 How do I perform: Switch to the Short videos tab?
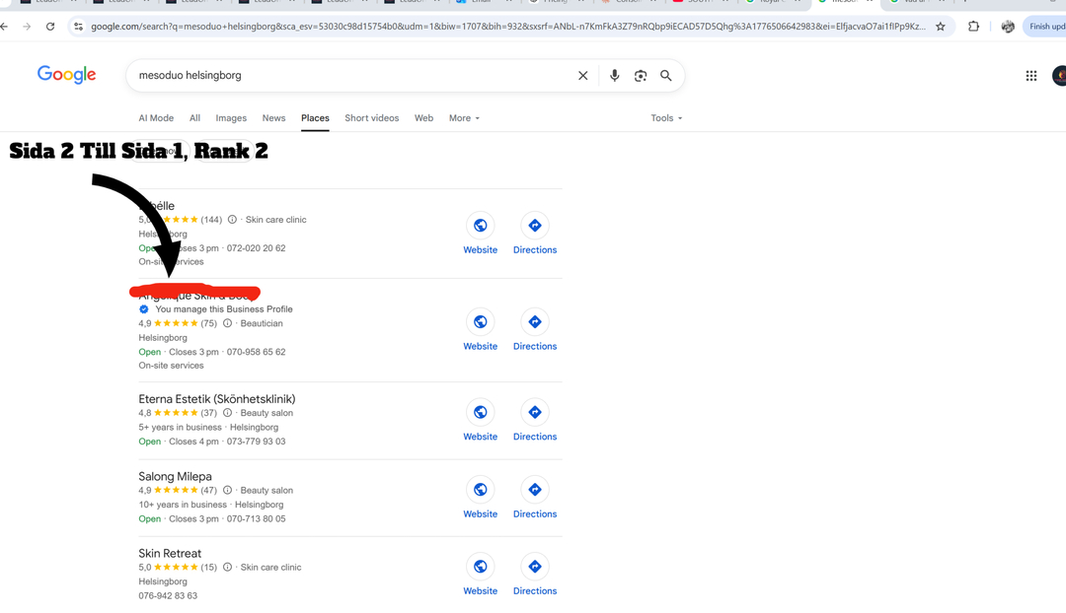pyautogui.click(x=372, y=118)
